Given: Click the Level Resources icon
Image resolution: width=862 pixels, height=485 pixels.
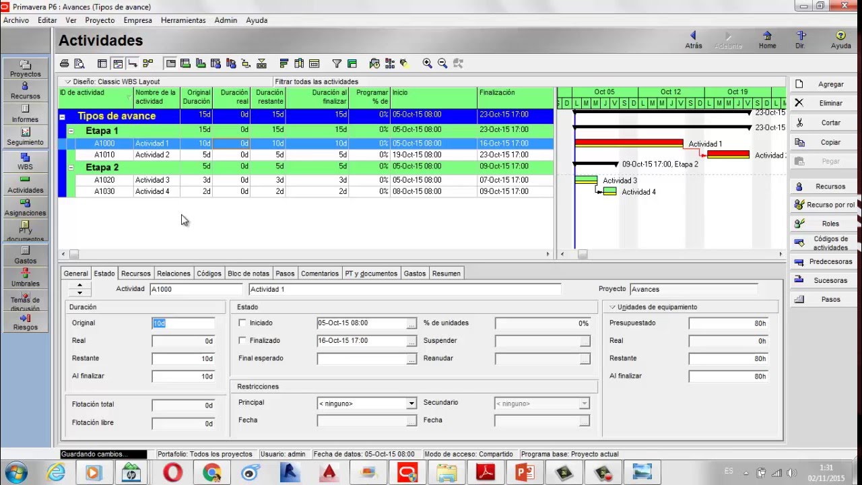Looking at the screenshot, I should 390,63.
